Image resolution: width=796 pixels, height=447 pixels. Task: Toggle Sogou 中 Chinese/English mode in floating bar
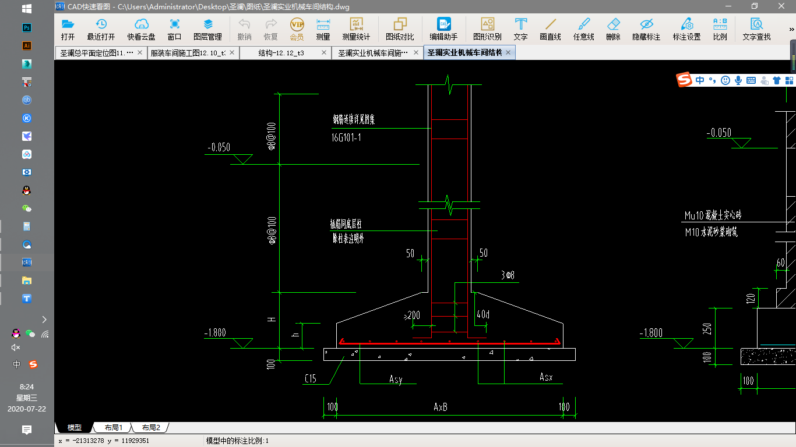click(700, 80)
